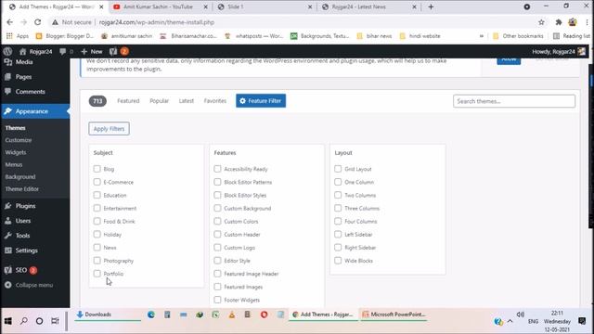594x334 pixels.
Task: Click the Apply Filters button
Action: tap(110, 129)
